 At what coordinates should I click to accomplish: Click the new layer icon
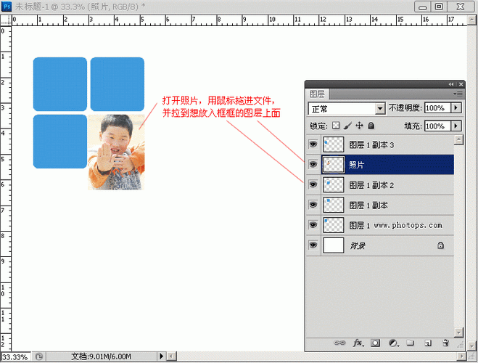coord(428,342)
